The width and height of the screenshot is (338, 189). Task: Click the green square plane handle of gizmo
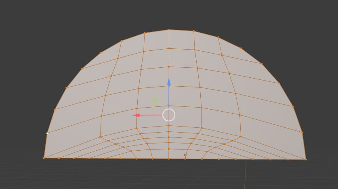154,100
